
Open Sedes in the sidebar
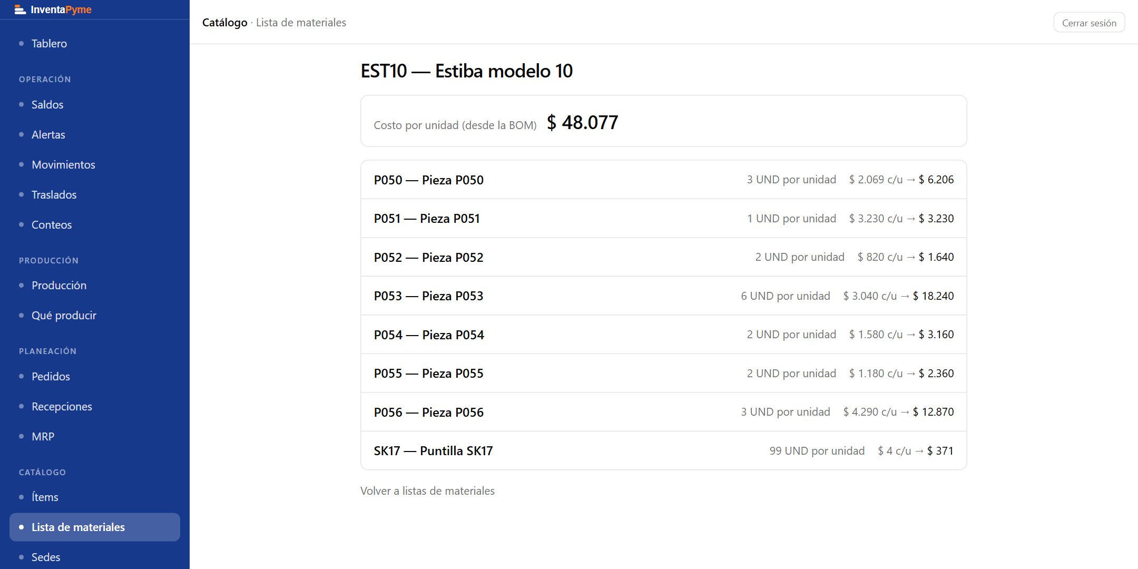point(95,557)
